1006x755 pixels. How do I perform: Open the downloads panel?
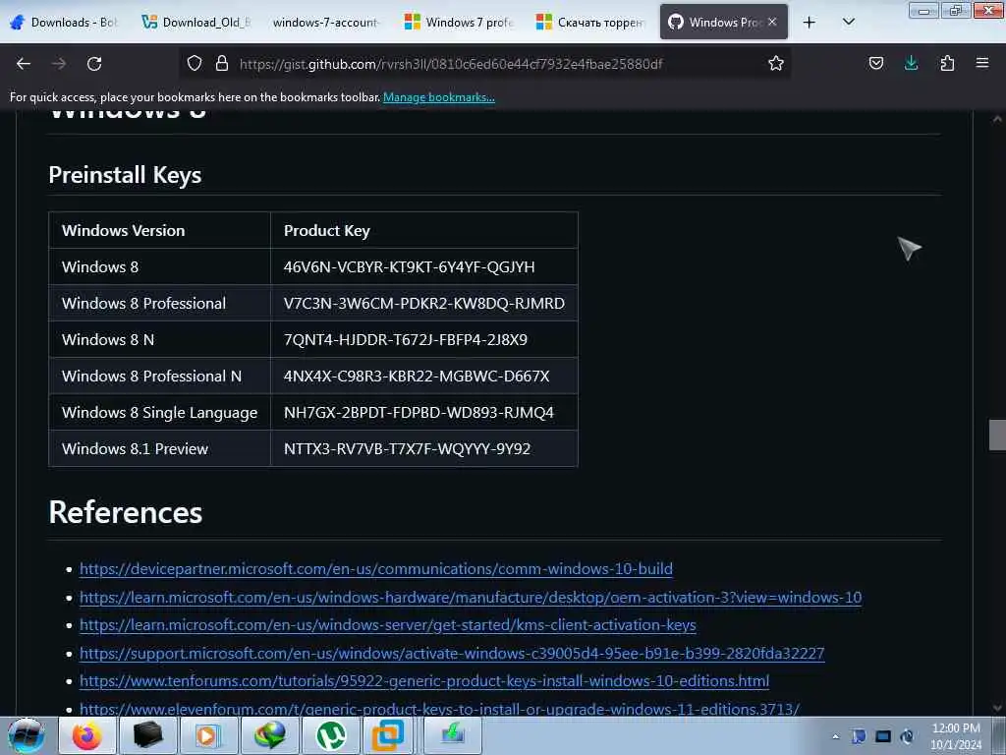point(911,63)
